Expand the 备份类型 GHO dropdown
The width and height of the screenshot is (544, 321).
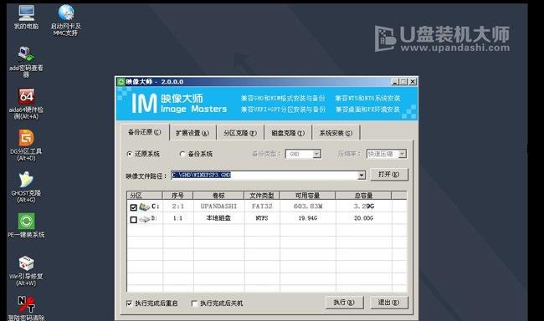316,154
